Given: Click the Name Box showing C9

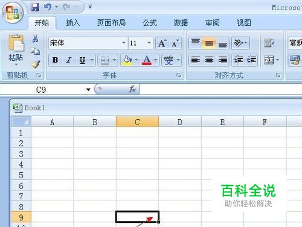Looking at the screenshot, I should pyautogui.click(x=41, y=90).
